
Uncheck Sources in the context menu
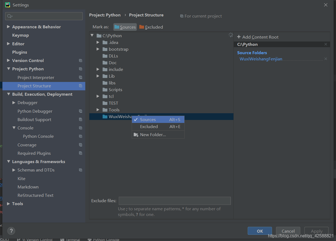pyautogui.click(x=158, y=119)
